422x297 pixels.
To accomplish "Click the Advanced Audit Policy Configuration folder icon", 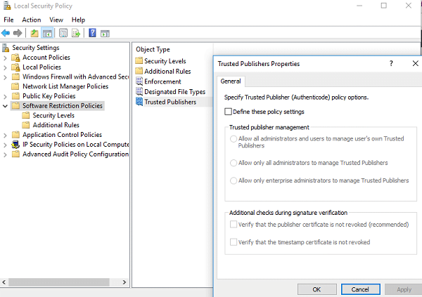I will tap(16, 154).
